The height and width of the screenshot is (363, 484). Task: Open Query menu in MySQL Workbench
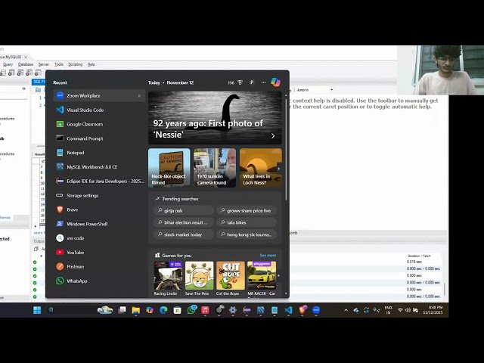8,64
